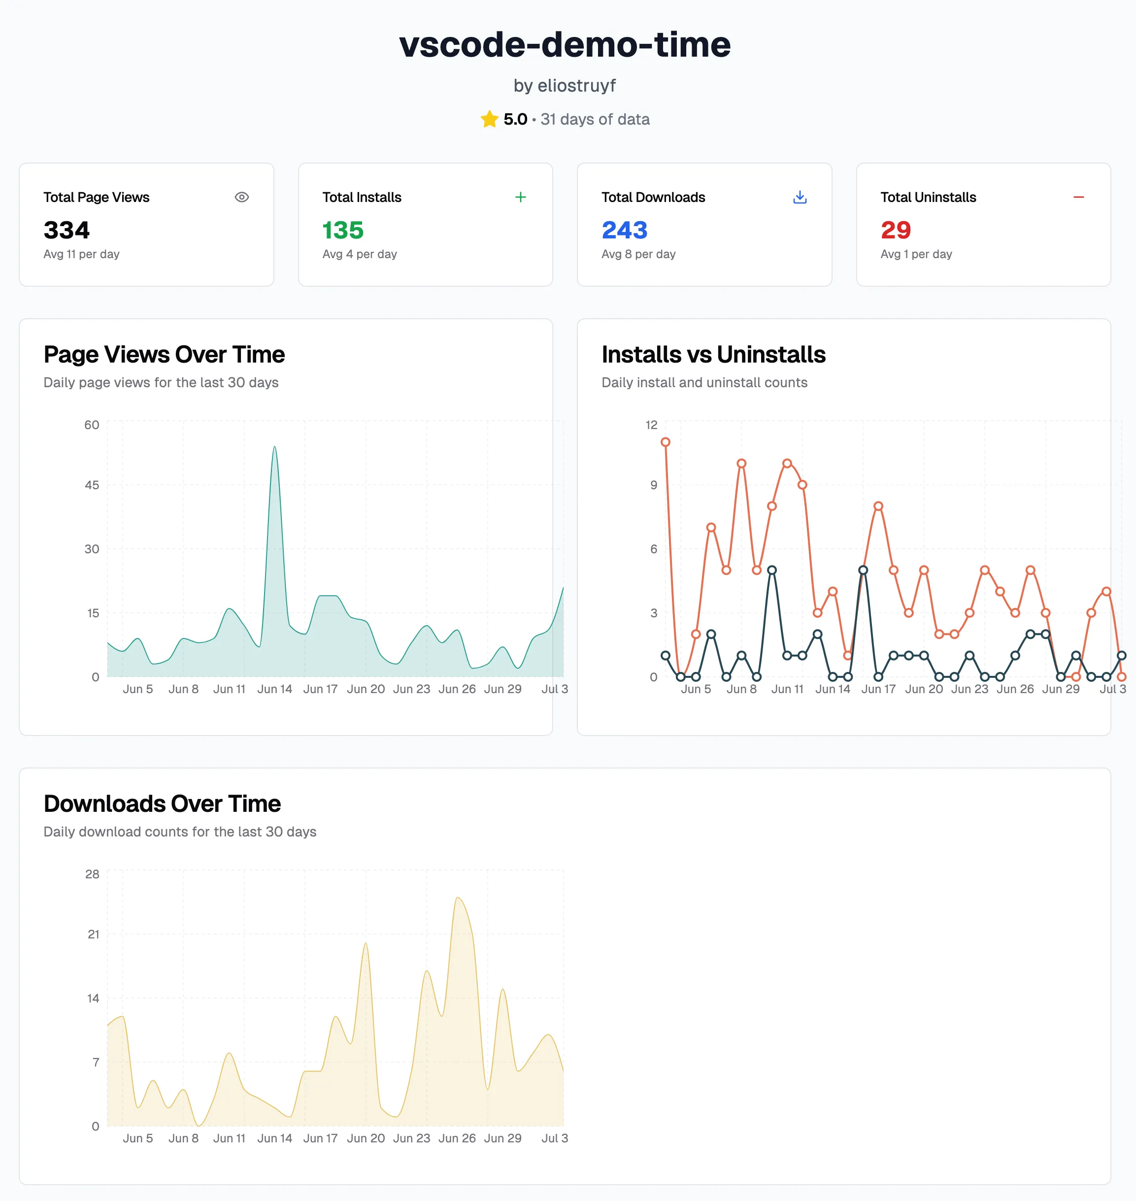Screen dimensions: 1136x1201
Task: Click the yellow star rating icon
Action: (x=489, y=119)
